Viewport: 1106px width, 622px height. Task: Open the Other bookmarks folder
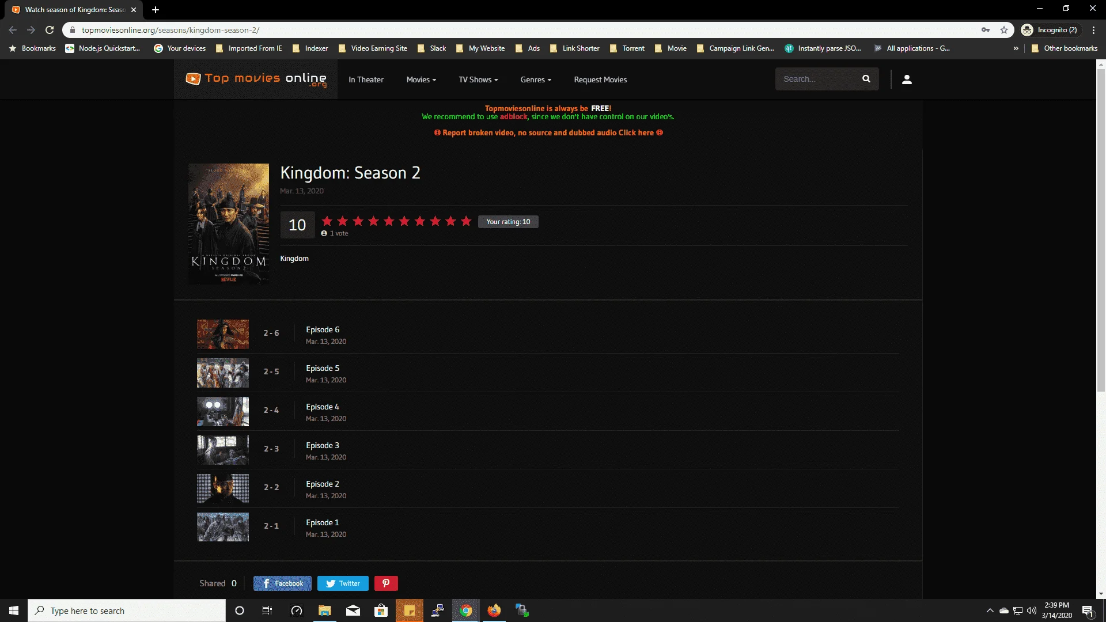point(1065,48)
